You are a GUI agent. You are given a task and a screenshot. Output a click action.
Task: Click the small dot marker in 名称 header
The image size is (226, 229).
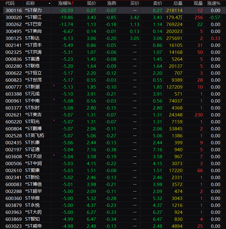50,3
